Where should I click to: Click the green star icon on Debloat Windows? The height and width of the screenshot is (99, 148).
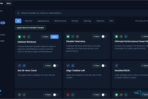point(19,37)
